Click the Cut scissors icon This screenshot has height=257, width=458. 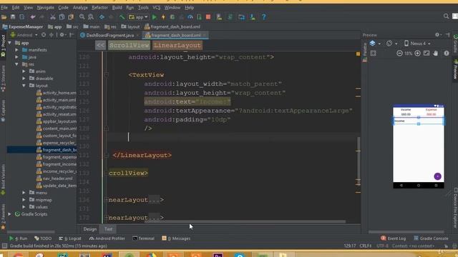tap(52, 17)
